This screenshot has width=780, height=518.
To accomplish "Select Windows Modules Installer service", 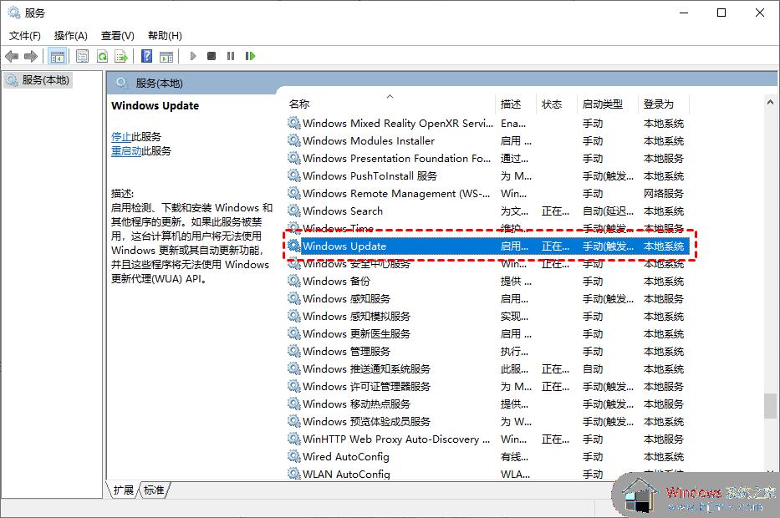I will click(487, 140).
